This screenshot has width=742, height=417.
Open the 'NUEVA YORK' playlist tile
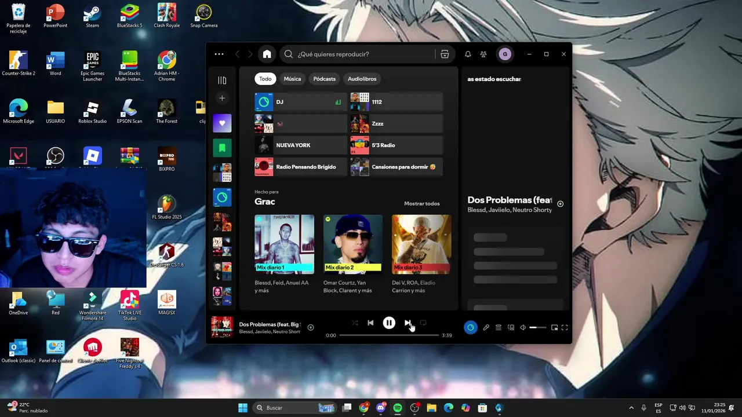pos(300,145)
